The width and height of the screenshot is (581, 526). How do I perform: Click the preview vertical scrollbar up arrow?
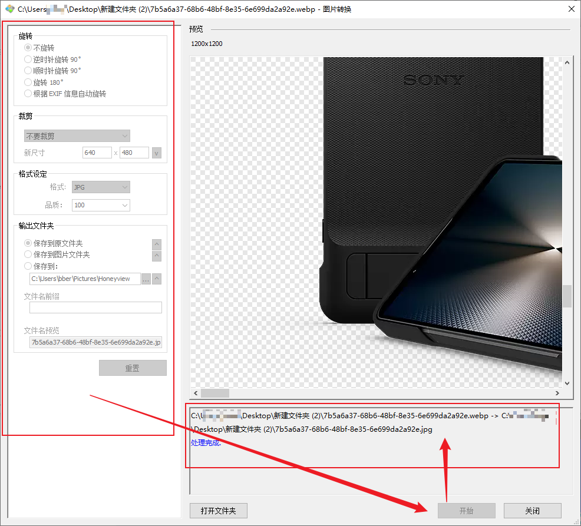[x=567, y=62]
